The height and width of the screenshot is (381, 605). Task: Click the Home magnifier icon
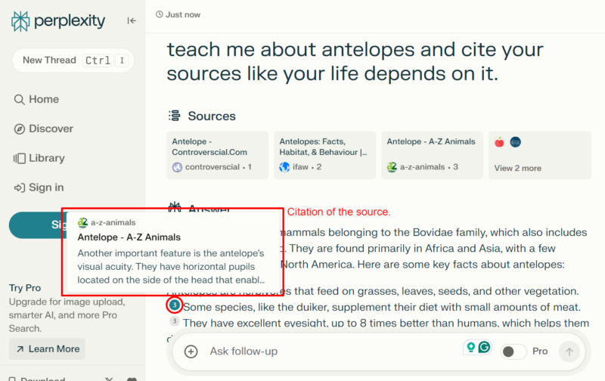[x=20, y=100]
